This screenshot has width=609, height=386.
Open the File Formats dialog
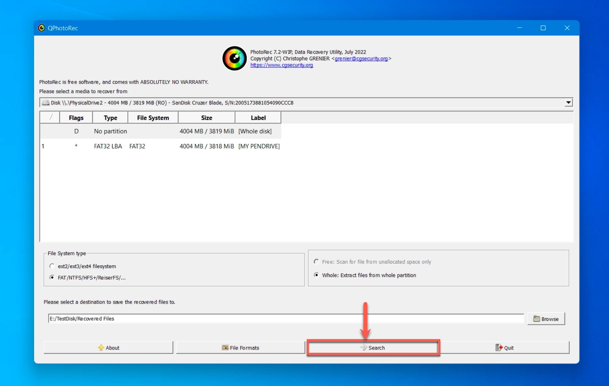(x=240, y=348)
